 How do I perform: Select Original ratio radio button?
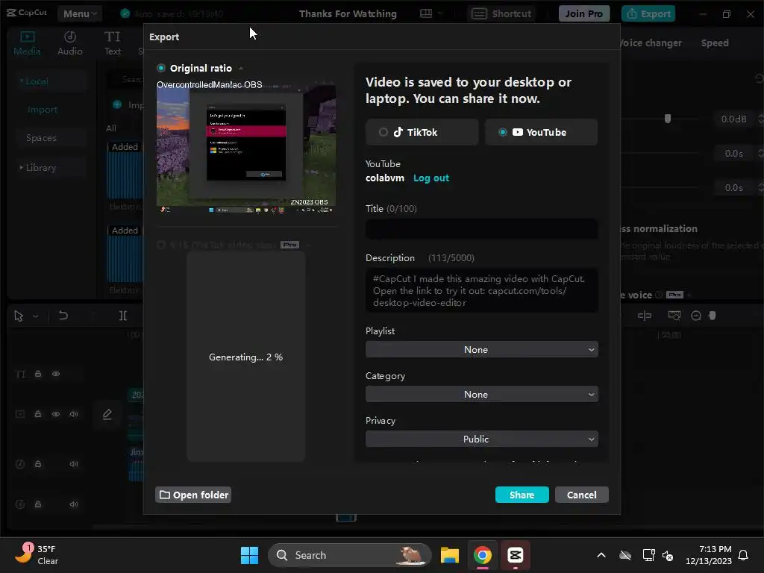(x=161, y=68)
